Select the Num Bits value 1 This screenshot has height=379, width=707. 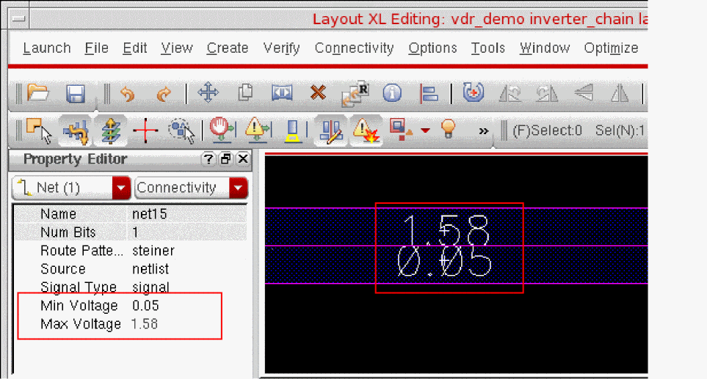coord(135,232)
